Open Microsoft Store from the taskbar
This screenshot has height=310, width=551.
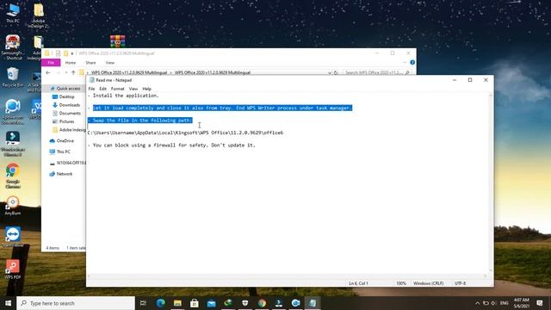(x=195, y=303)
